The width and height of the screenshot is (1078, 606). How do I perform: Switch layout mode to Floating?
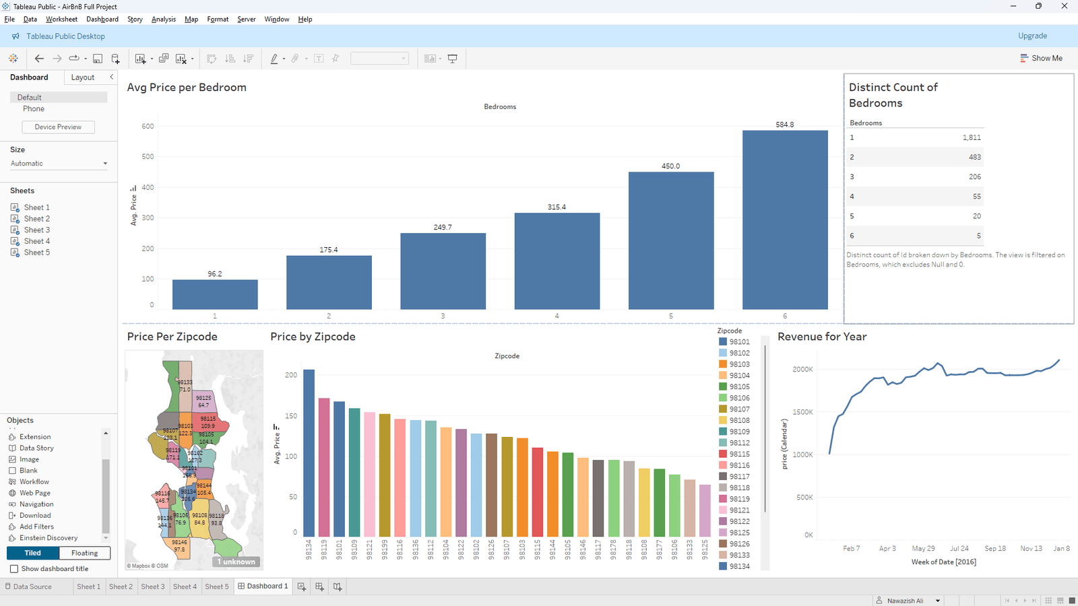point(84,553)
